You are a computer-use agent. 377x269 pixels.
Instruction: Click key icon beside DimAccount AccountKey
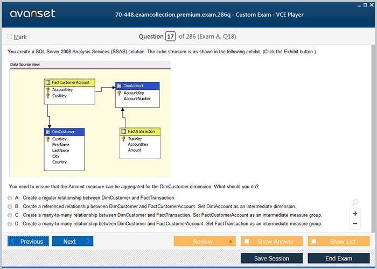pos(119,93)
